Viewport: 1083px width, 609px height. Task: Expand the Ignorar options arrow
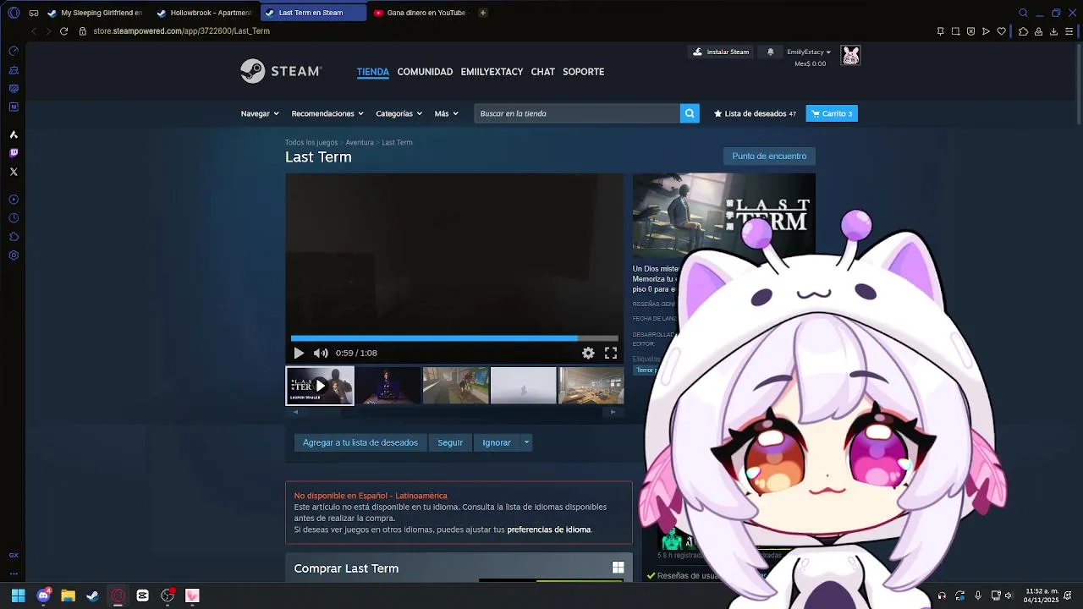(x=526, y=442)
